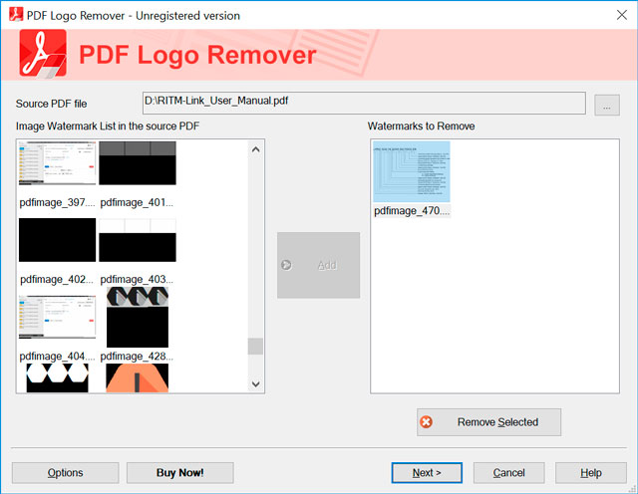This screenshot has width=638, height=494.
Task: Select the pdfimage_397 thumbnail
Action: (x=57, y=162)
